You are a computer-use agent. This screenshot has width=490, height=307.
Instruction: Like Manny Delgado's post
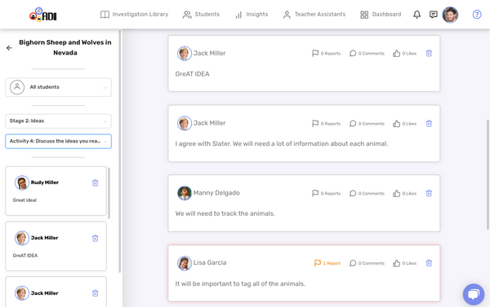pyautogui.click(x=405, y=193)
